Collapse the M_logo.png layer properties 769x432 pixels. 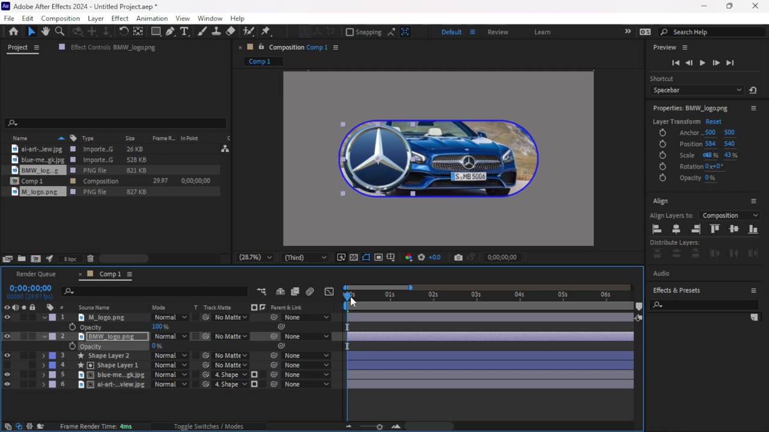(44, 317)
